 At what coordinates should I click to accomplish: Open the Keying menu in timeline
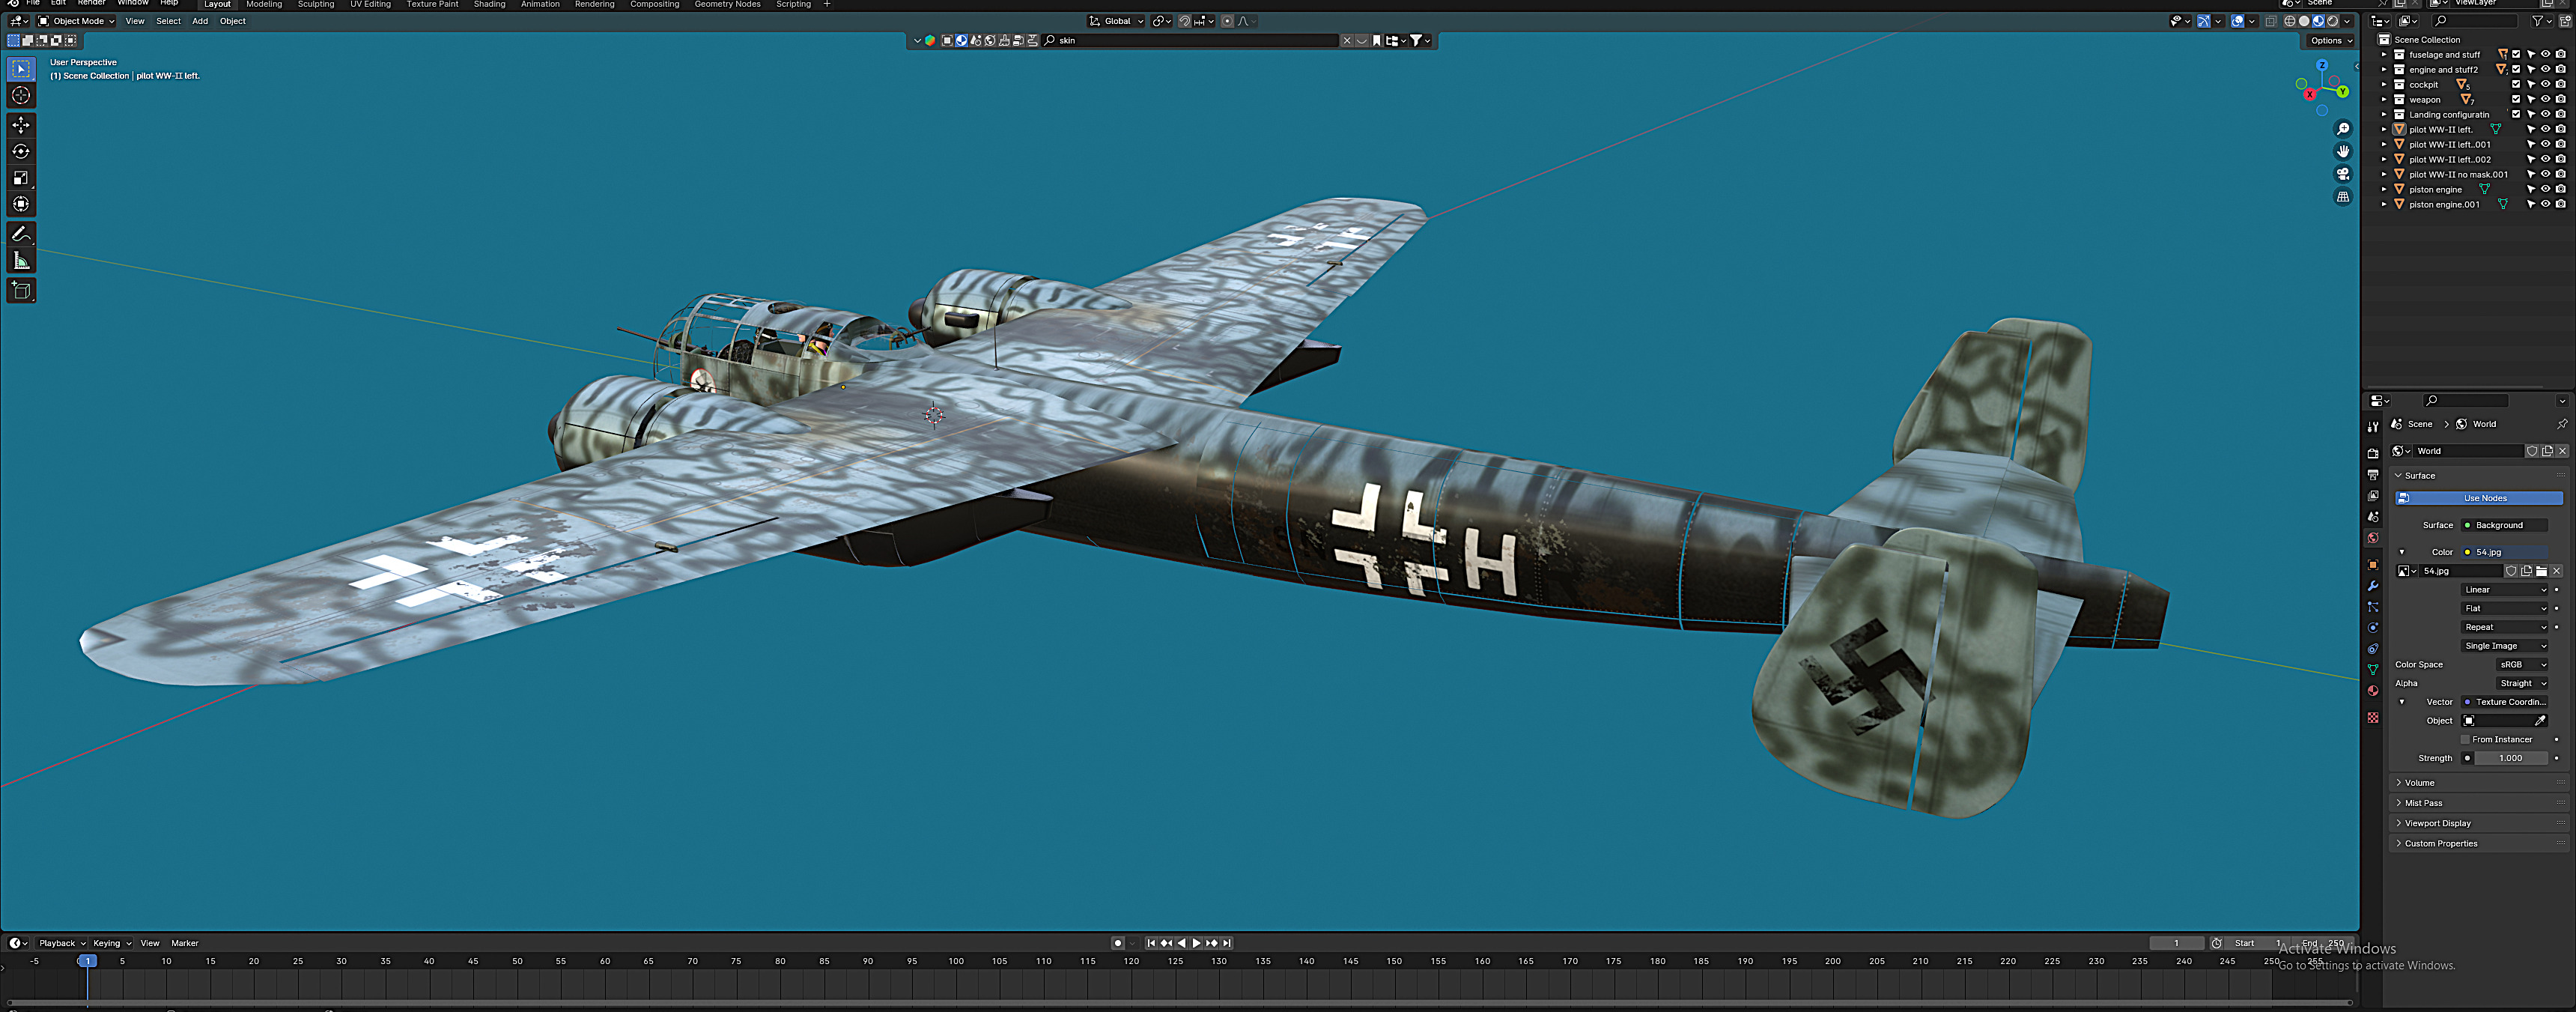pos(111,943)
